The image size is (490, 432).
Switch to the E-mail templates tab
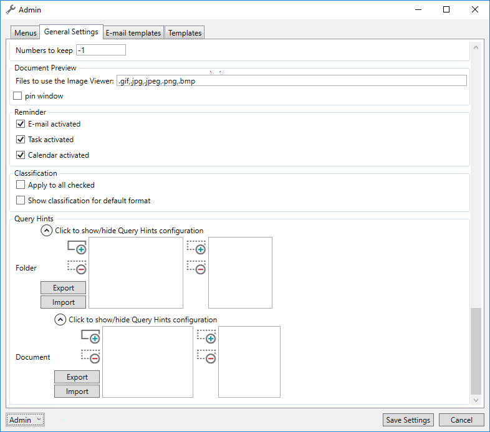tap(133, 33)
